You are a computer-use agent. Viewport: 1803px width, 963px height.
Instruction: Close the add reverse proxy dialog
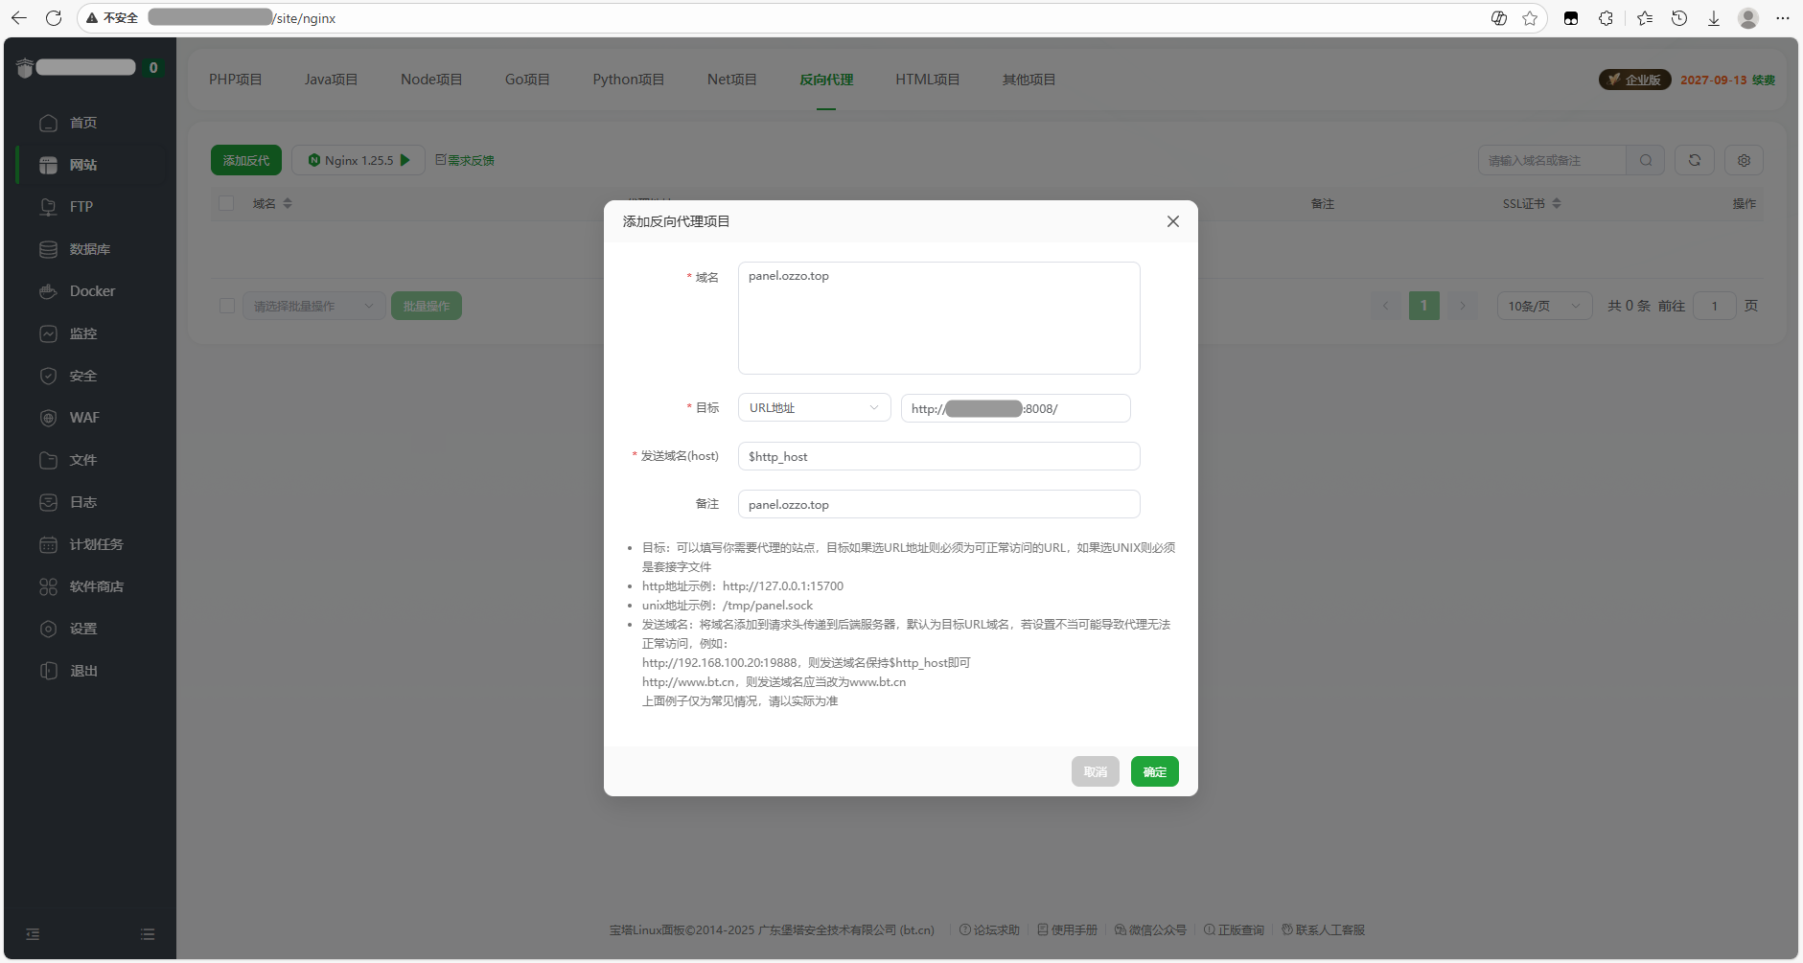click(x=1172, y=221)
